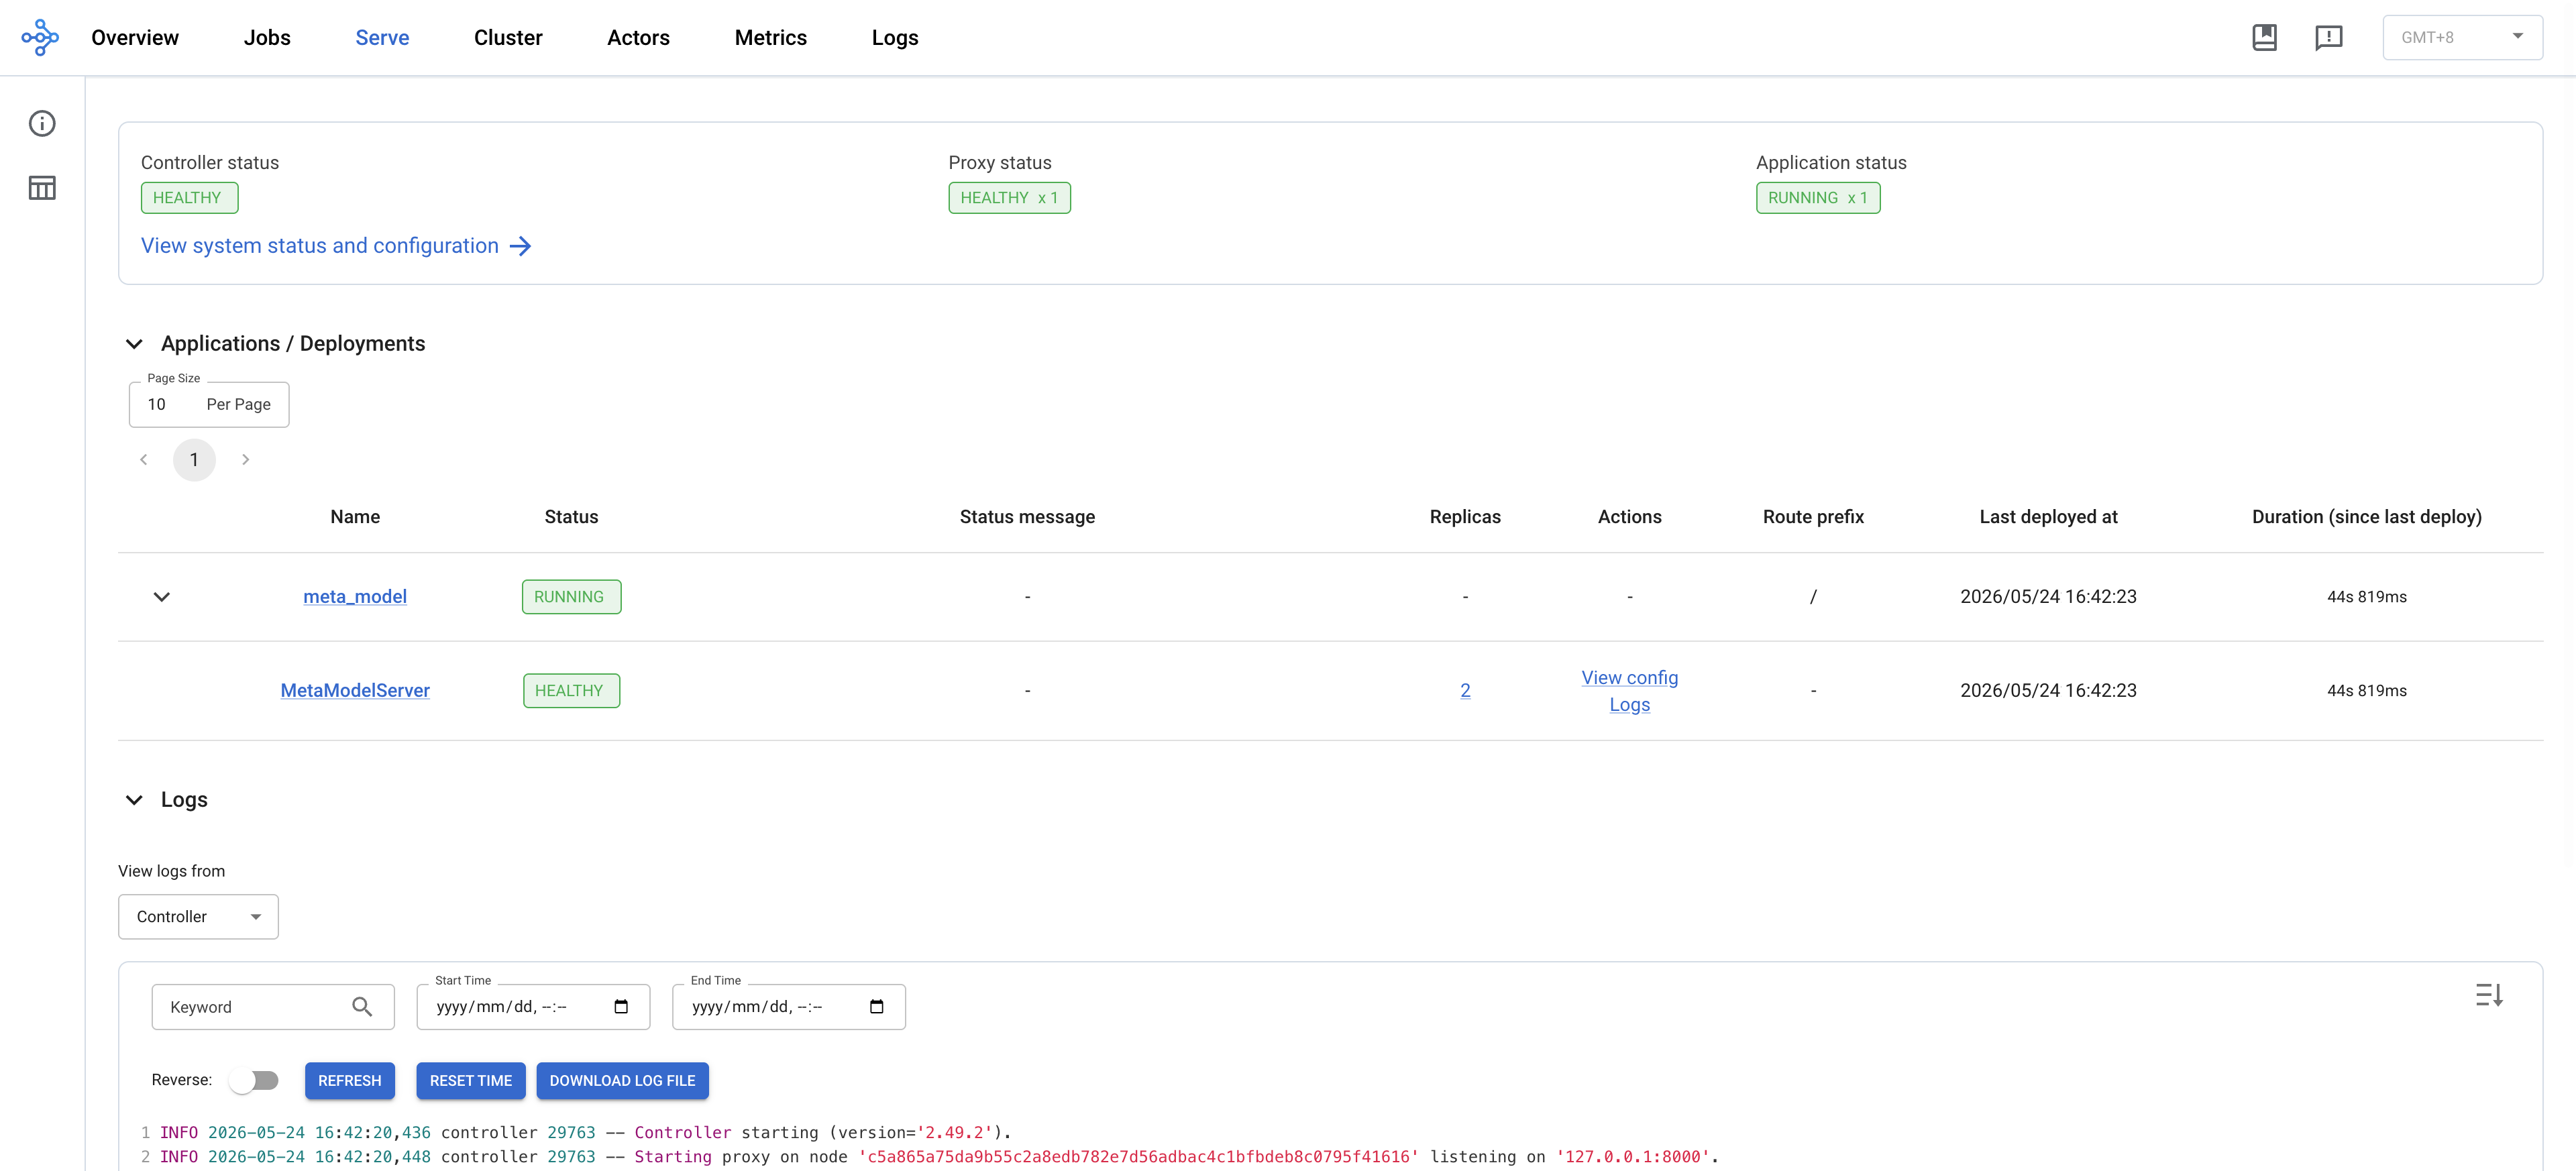This screenshot has width=2576, height=1171.
Task: Click the Route prefix column header
Action: click(1813, 517)
